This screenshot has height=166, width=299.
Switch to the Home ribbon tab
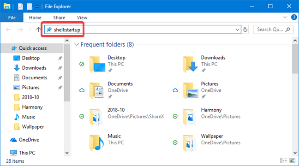tap(35, 18)
